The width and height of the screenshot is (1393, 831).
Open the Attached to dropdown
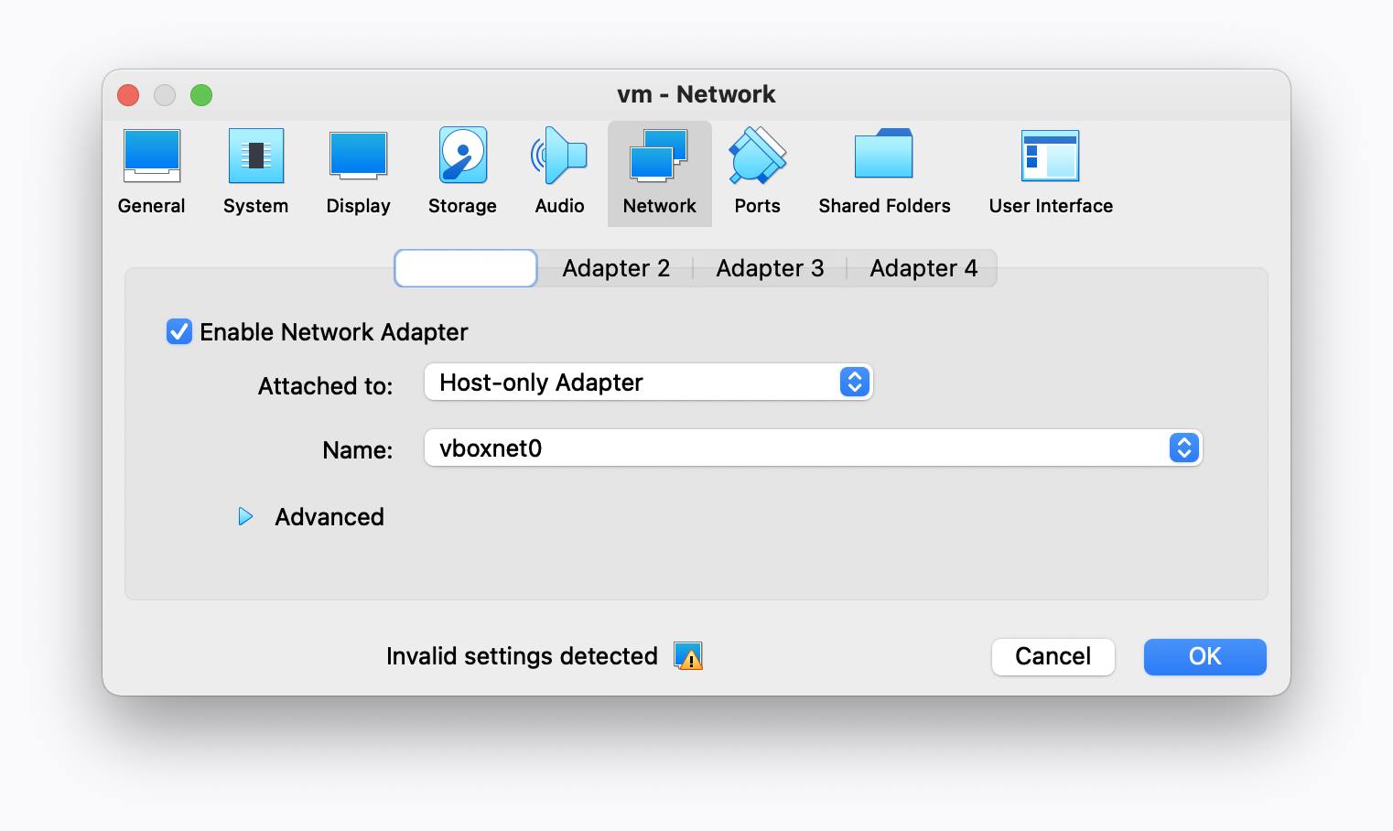(648, 382)
